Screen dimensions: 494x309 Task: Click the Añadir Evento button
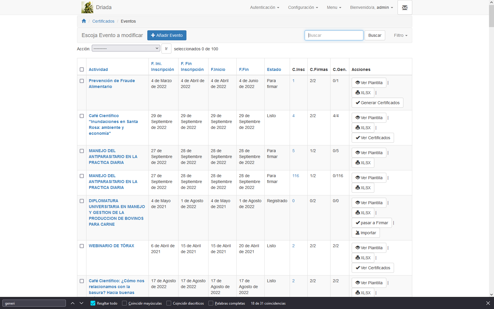click(167, 35)
